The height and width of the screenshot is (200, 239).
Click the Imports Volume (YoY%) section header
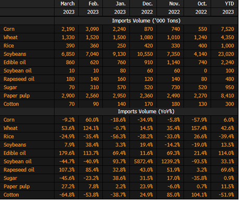(146, 111)
